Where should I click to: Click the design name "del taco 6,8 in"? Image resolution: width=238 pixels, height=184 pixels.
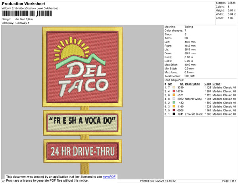[x=24, y=19]
